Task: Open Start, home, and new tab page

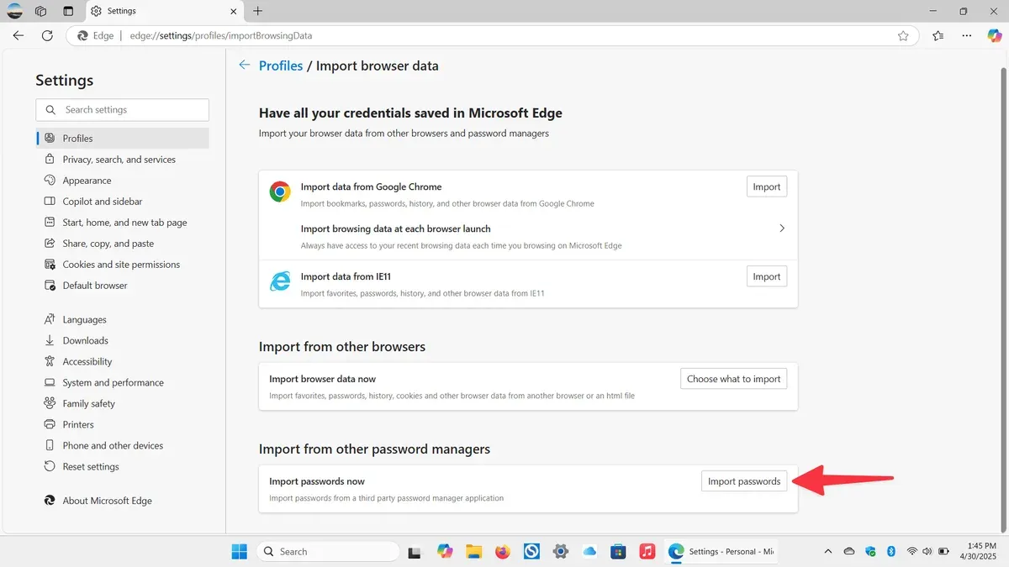Action: (123, 223)
